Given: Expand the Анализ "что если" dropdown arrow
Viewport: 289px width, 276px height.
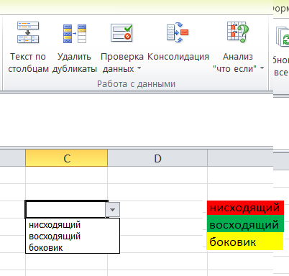Looking at the screenshot, I should [262, 68].
